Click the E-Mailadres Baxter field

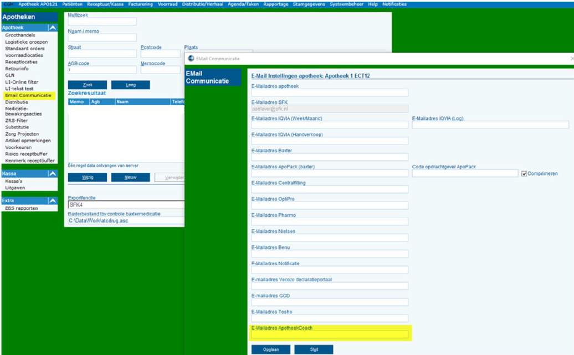pyautogui.click(x=330, y=157)
